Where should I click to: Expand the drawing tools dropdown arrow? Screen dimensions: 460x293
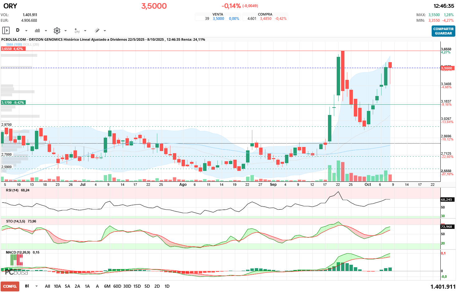coord(105,31)
